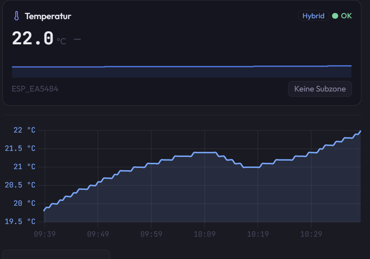Select the blue sparkline mini-chart
Screen dimensions: 370x259
pyautogui.click(x=182, y=69)
